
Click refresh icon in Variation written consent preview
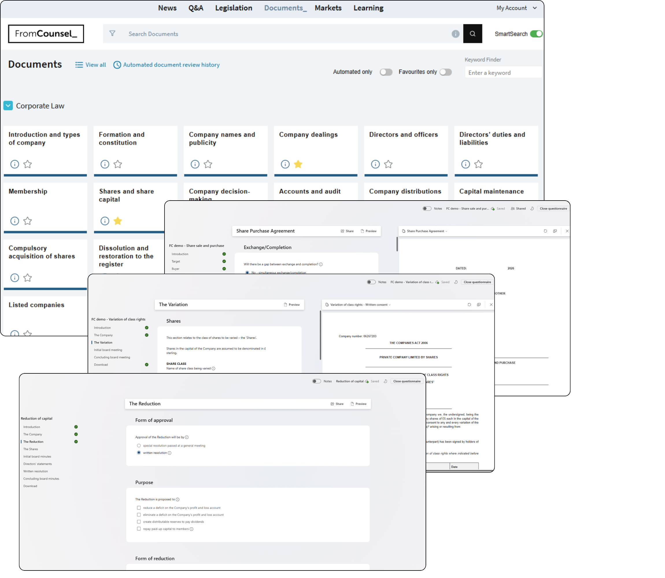tap(469, 305)
